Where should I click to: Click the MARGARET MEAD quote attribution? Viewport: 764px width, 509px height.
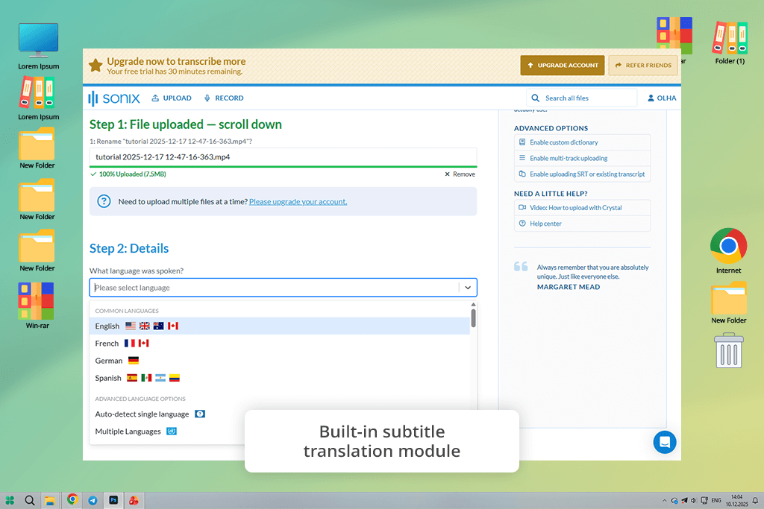568,287
